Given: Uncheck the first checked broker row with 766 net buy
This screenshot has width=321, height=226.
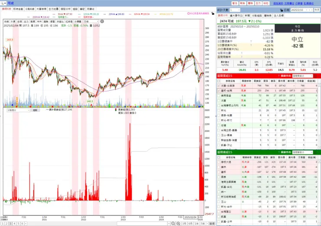Looking at the screenshot, I should pos(219,86).
